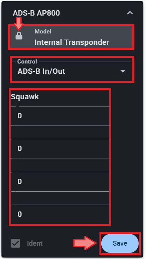The width and height of the screenshot is (146, 259).
Task: Save the transponder settings
Action: [120, 243]
